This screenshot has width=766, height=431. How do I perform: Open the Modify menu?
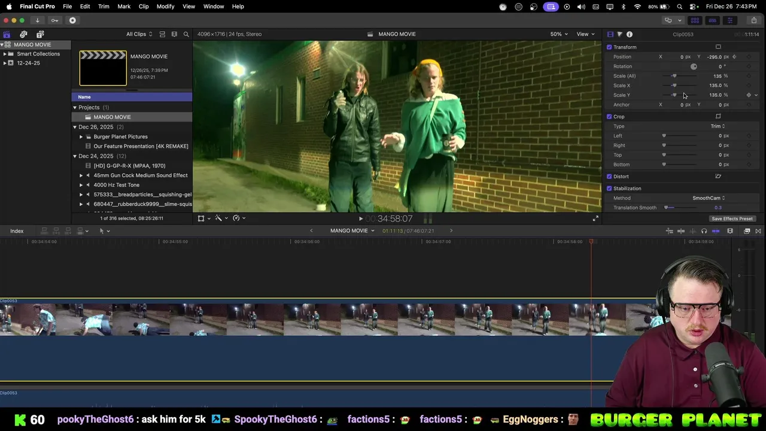click(165, 6)
